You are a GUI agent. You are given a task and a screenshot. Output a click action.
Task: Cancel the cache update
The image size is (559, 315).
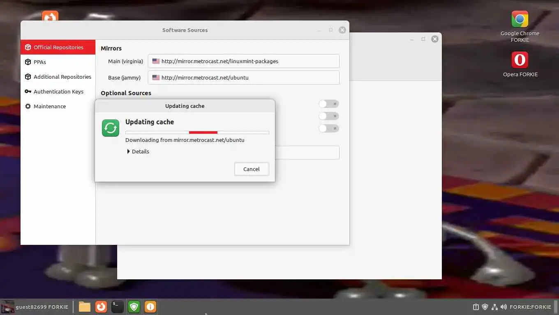click(x=252, y=169)
